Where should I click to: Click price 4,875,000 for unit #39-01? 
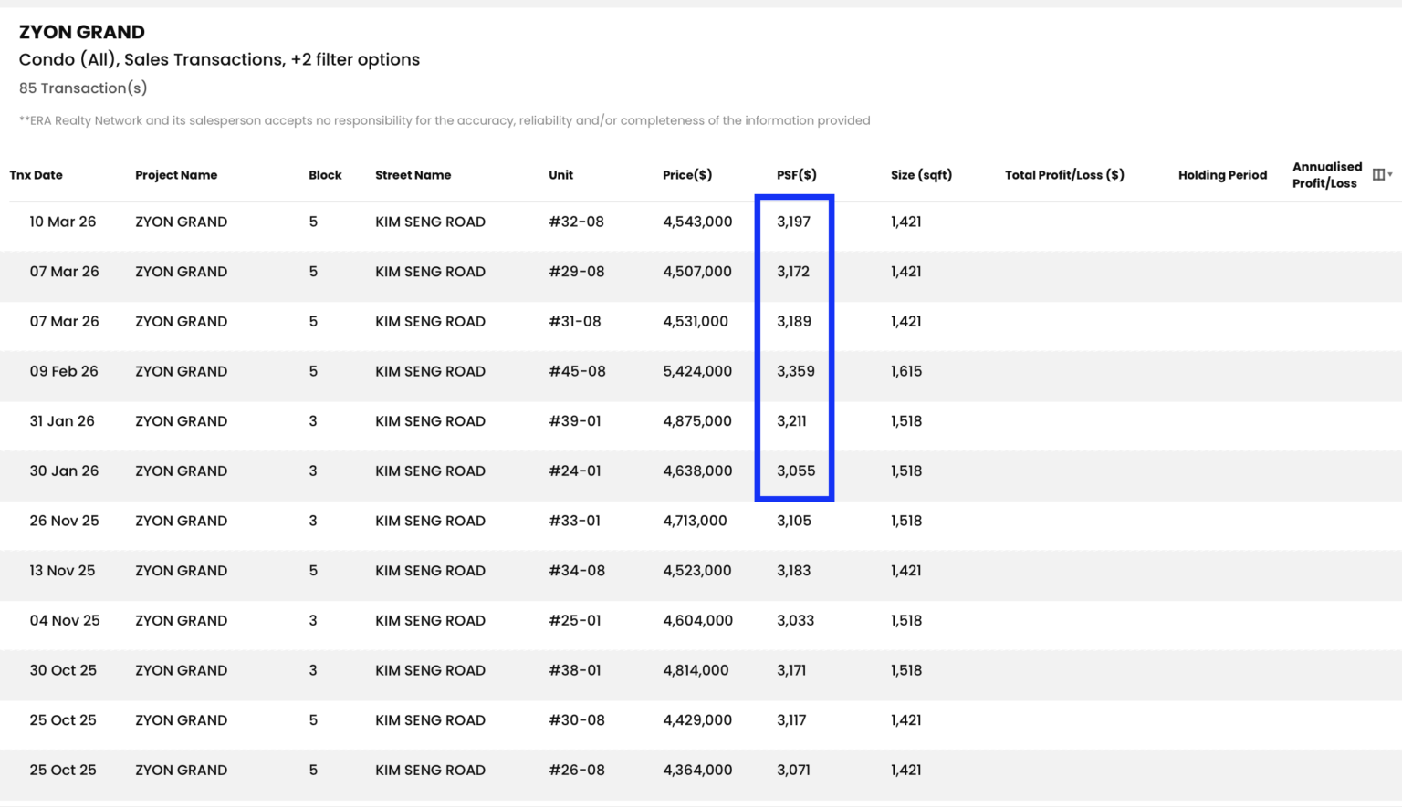(697, 421)
